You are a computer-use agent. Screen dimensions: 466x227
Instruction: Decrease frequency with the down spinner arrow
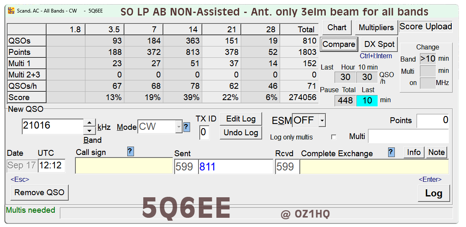coord(90,131)
